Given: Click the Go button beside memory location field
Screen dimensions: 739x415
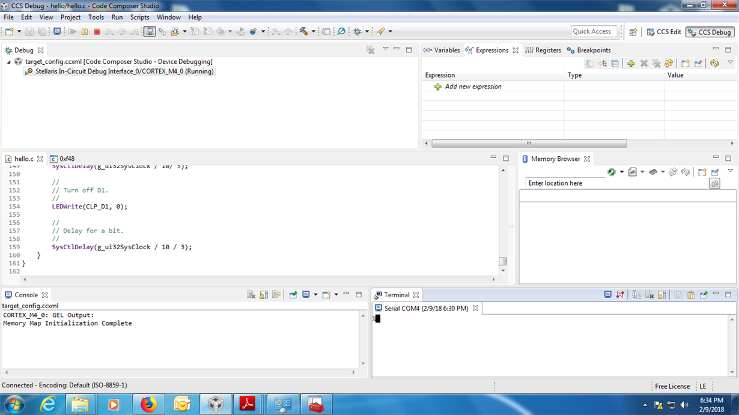Looking at the screenshot, I should 714,184.
